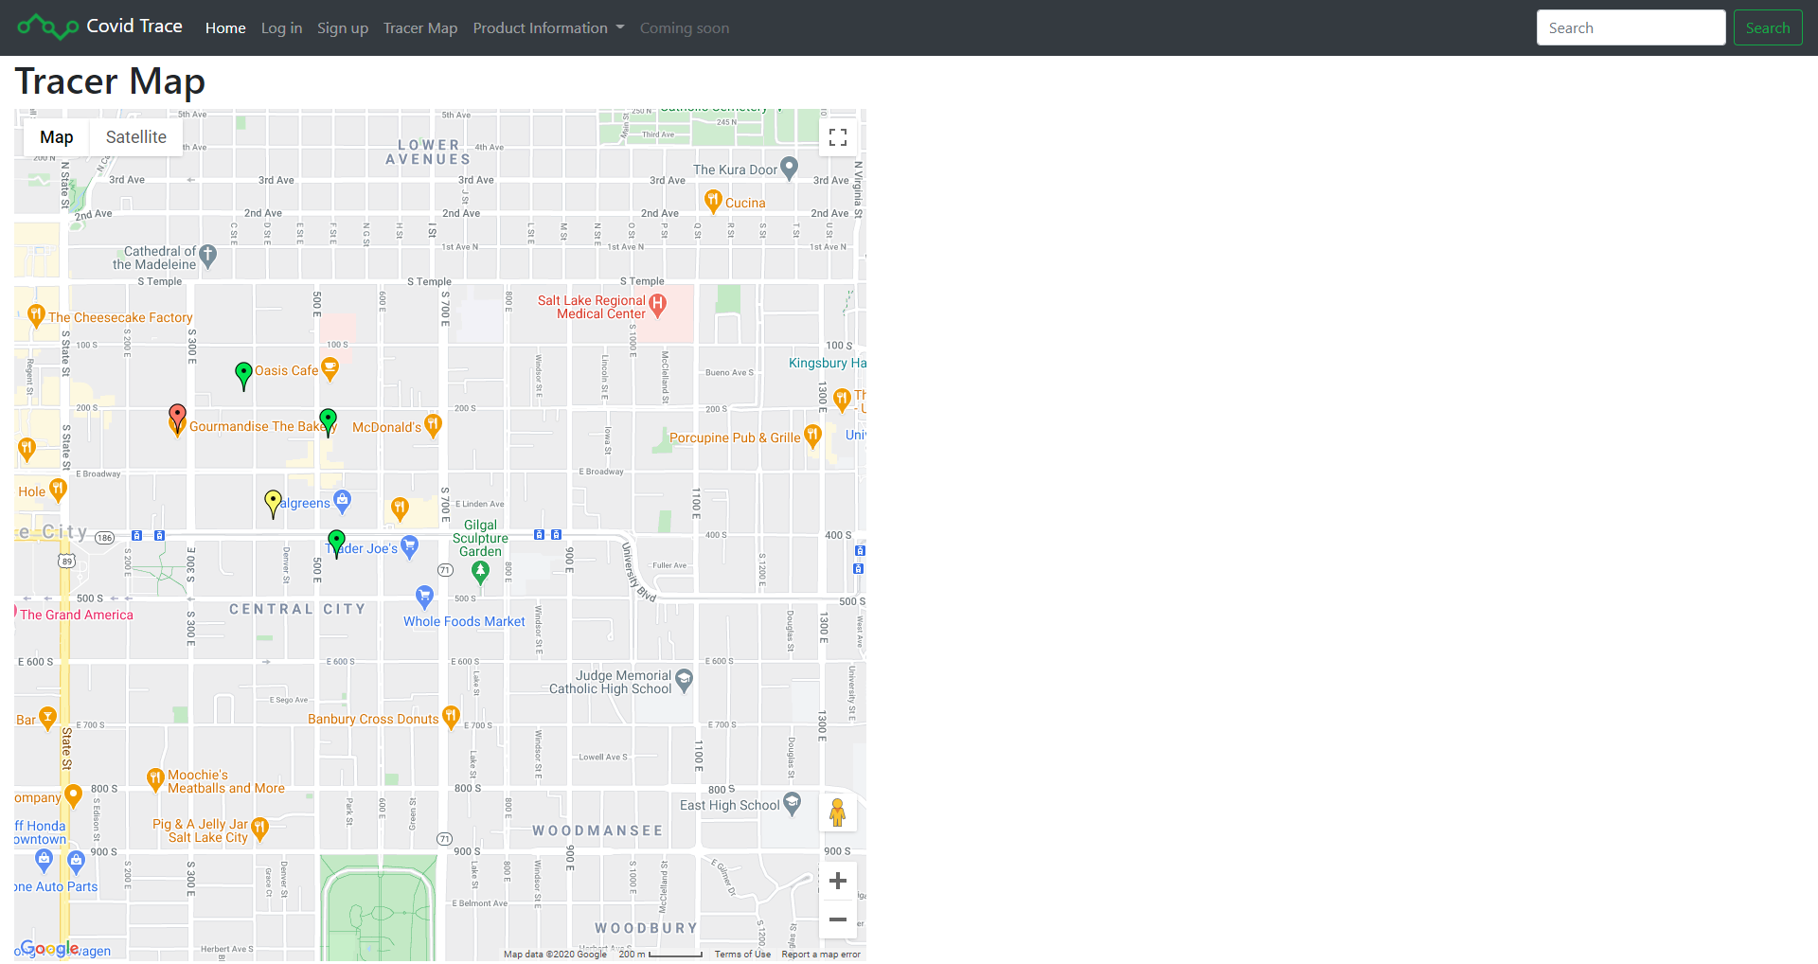Click Cathedral of the Madeleine pin
This screenshot has height=964, width=1818.
click(208, 256)
